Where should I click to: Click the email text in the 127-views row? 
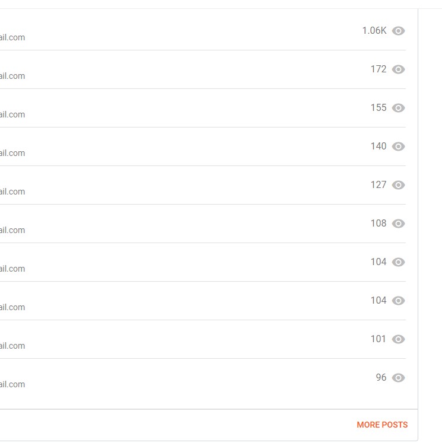coord(12,192)
